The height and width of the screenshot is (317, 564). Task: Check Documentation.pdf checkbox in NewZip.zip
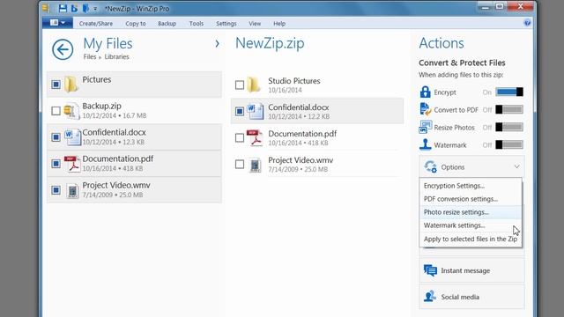(x=240, y=138)
